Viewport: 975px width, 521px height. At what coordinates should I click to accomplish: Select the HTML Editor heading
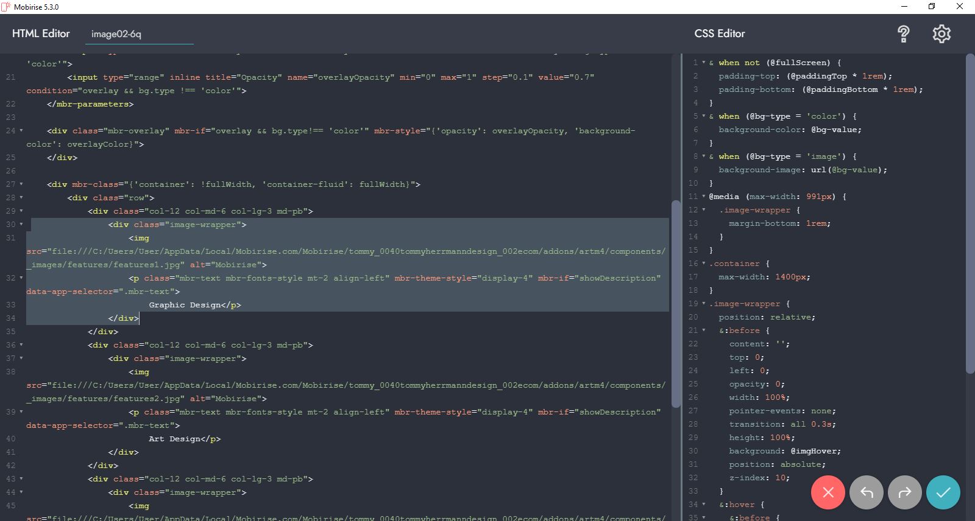[x=41, y=33]
